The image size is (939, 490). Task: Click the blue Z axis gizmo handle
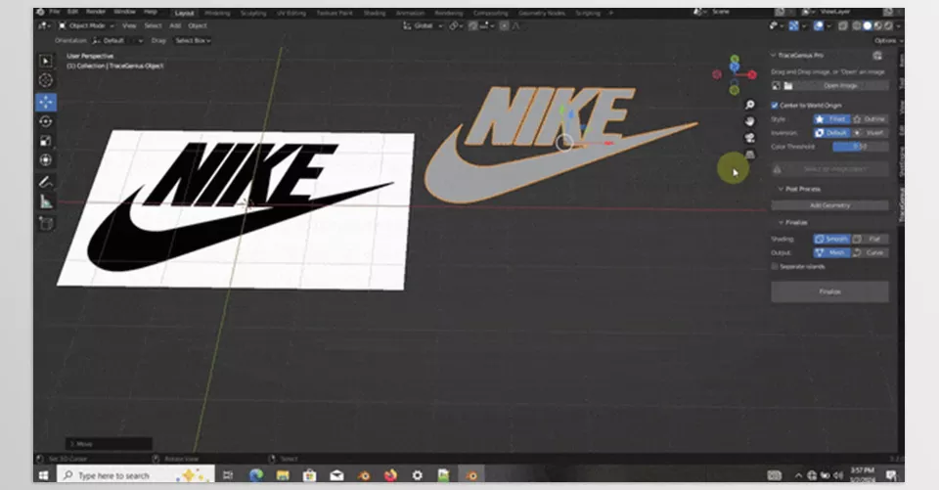coord(735,67)
